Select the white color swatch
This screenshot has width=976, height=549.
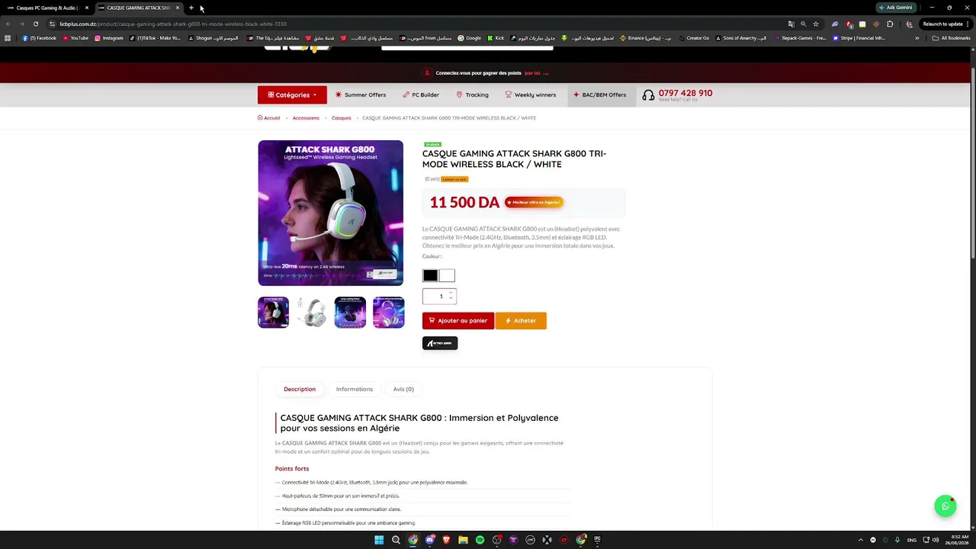click(447, 276)
